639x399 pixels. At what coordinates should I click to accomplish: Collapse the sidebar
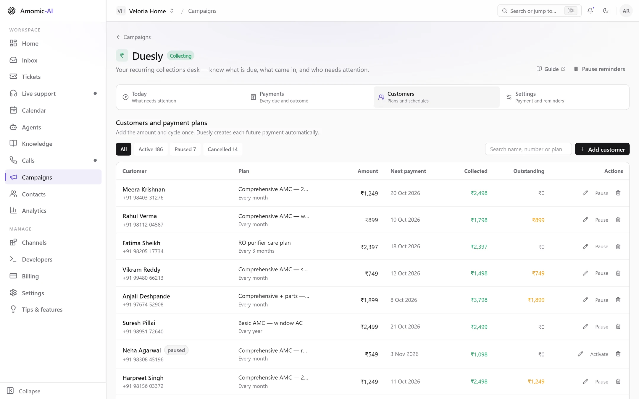[24, 391]
